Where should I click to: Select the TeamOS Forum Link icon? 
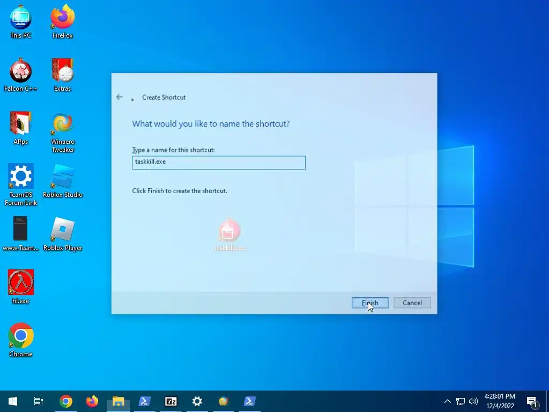tap(21, 185)
